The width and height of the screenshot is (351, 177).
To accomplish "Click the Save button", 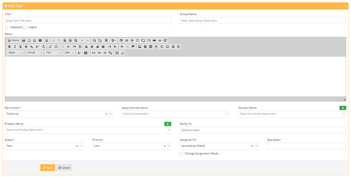I will click(x=48, y=168).
